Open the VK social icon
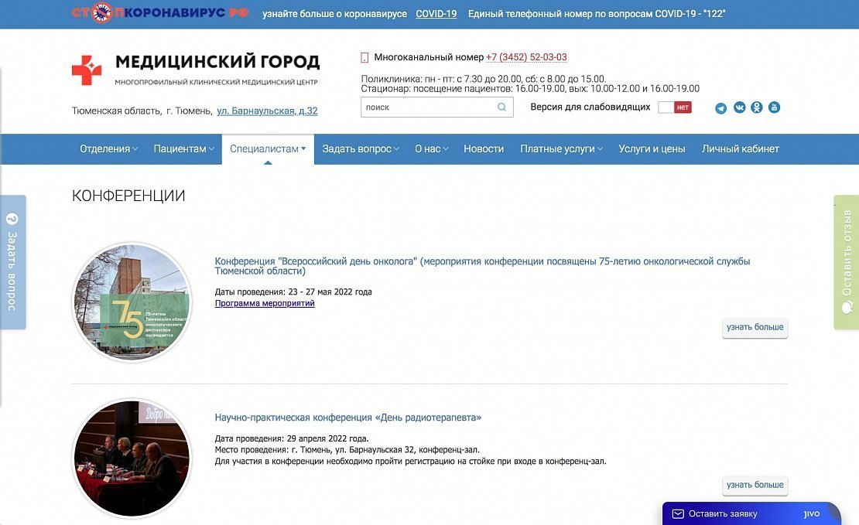The image size is (859, 525). point(739,107)
